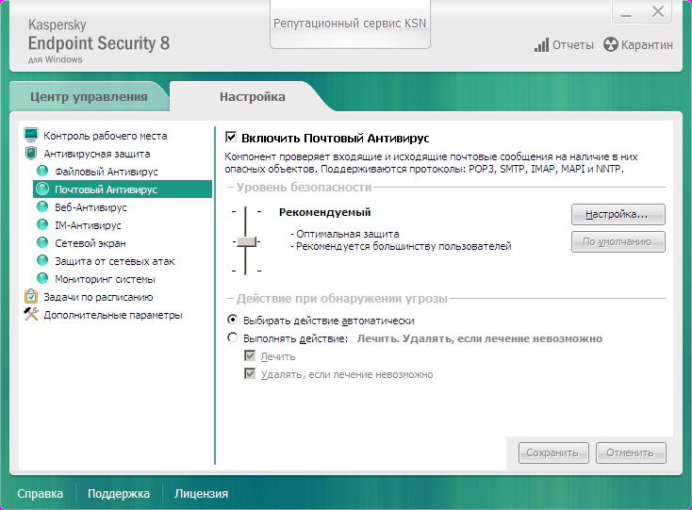Viewport: 692px width, 510px height.
Task: Click the Настройка... button
Action: pyautogui.click(x=618, y=214)
